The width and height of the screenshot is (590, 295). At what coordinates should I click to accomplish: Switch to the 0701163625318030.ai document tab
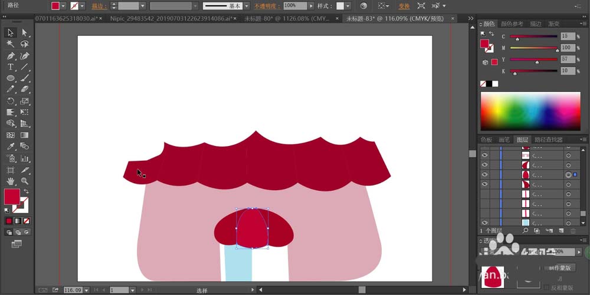tap(67, 18)
